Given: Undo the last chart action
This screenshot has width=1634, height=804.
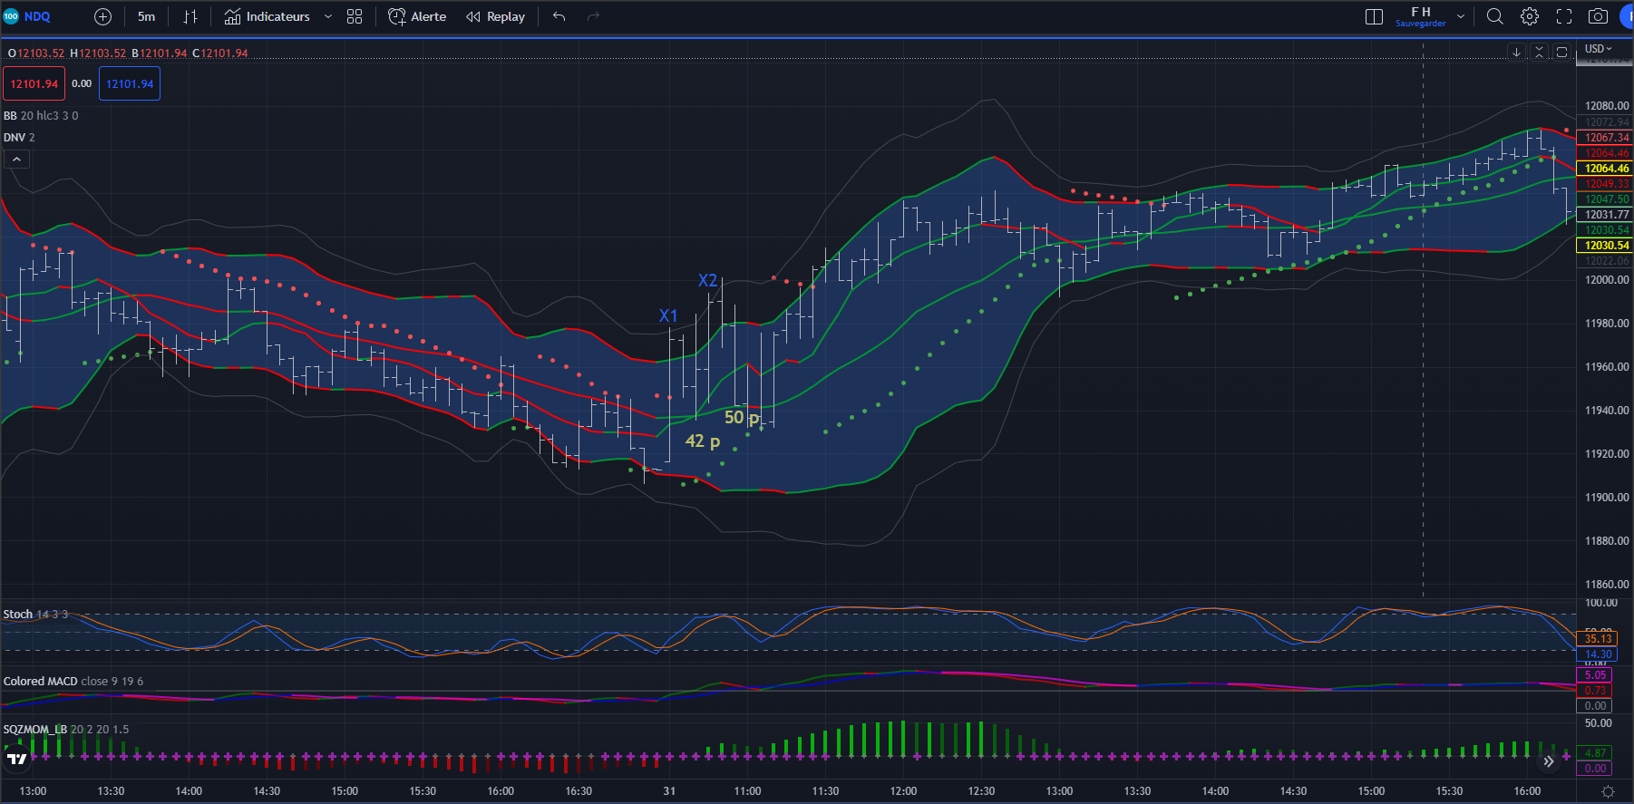Looking at the screenshot, I should pyautogui.click(x=559, y=16).
